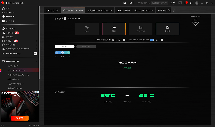This screenshot has height=127, width=215.
Task: Open settings gear in title bar
Action: (x=191, y=3)
